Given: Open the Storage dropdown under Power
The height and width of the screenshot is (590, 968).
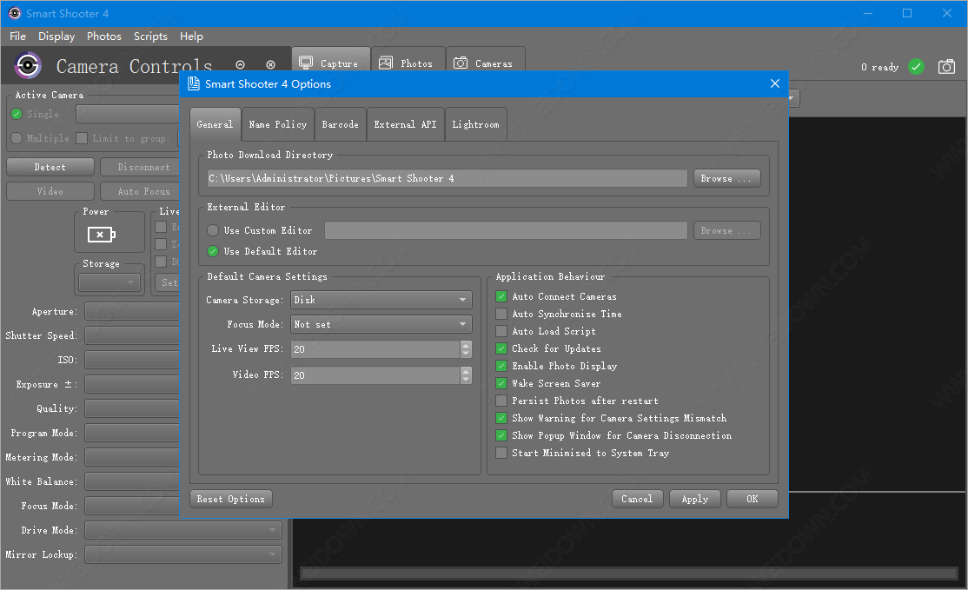Looking at the screenshot, I should 109,282.
